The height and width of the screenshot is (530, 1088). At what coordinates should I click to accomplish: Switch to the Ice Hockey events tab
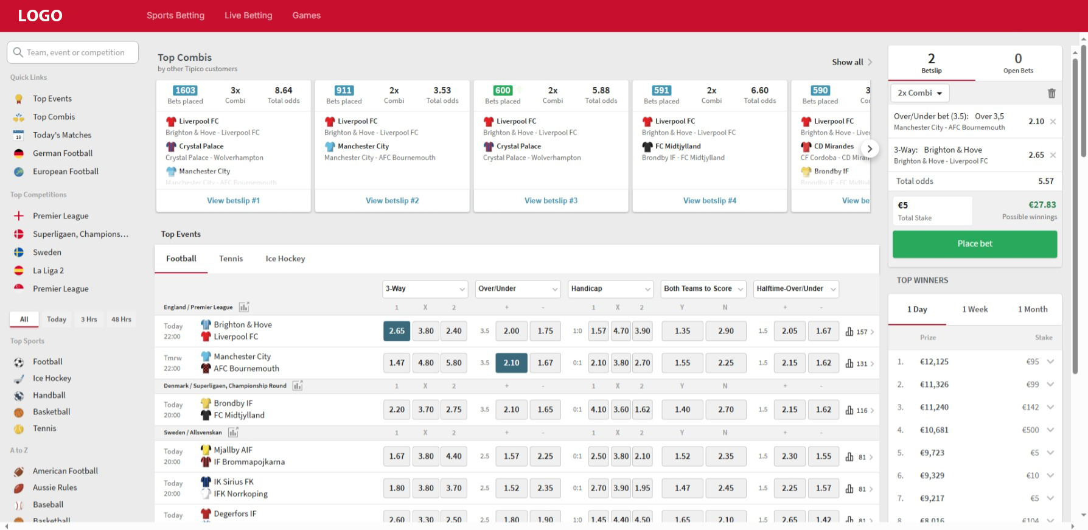point(285,259)
